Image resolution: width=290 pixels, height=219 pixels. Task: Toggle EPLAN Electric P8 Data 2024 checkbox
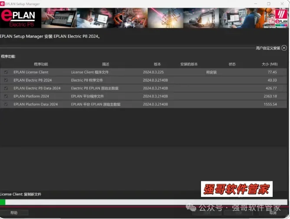(6, 88)
